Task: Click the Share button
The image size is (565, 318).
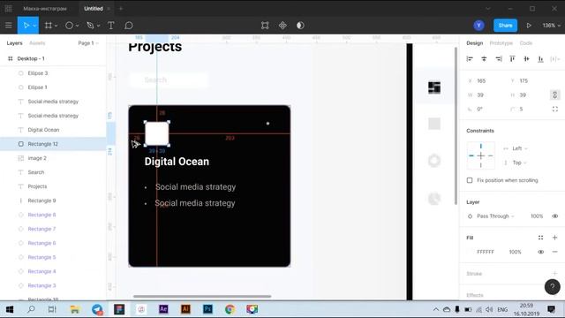Action: click(x=505, y=26)
